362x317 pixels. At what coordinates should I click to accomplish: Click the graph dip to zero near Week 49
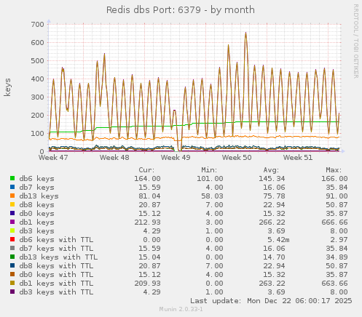(178, 151)
